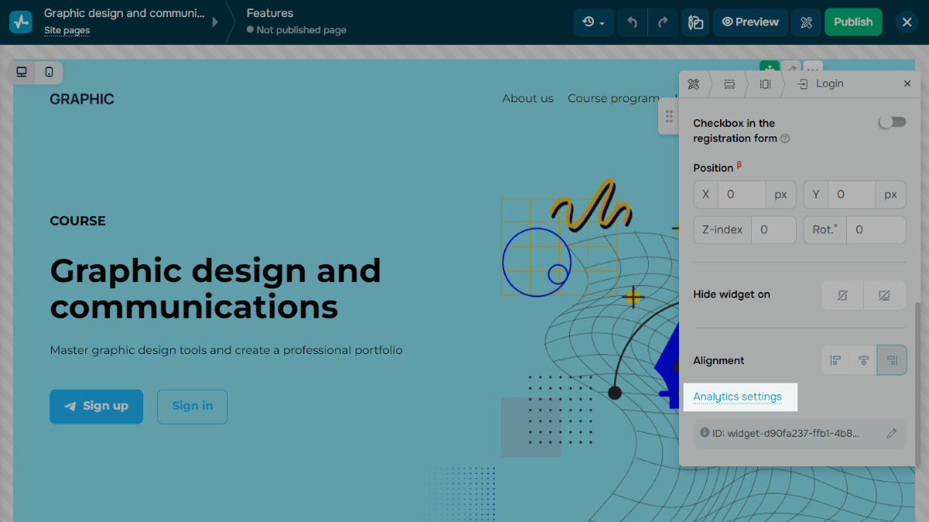
Task: Click the Preview button
Action: pyautogui.click(x=750, y=22)
